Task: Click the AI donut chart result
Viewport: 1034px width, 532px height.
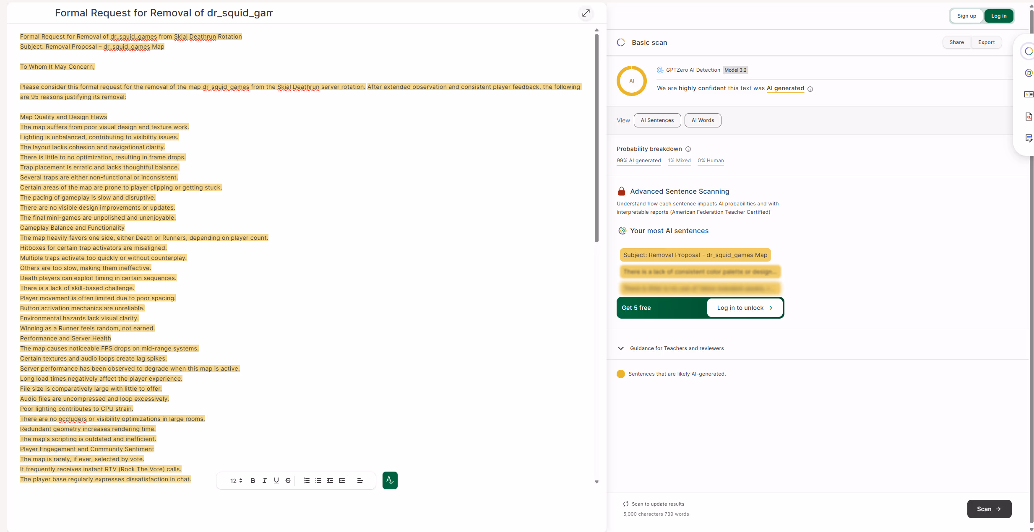Action: pyautogui.click(x=631, y=81)
